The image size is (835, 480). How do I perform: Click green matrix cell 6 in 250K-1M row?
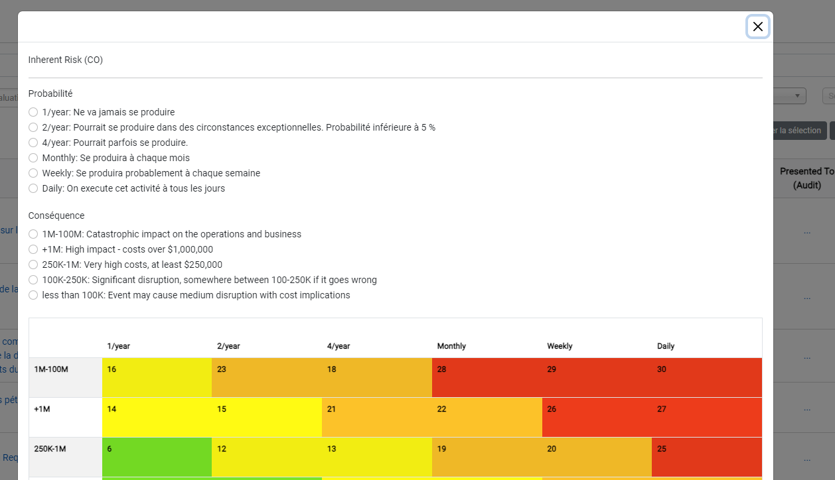click(157, 457)
